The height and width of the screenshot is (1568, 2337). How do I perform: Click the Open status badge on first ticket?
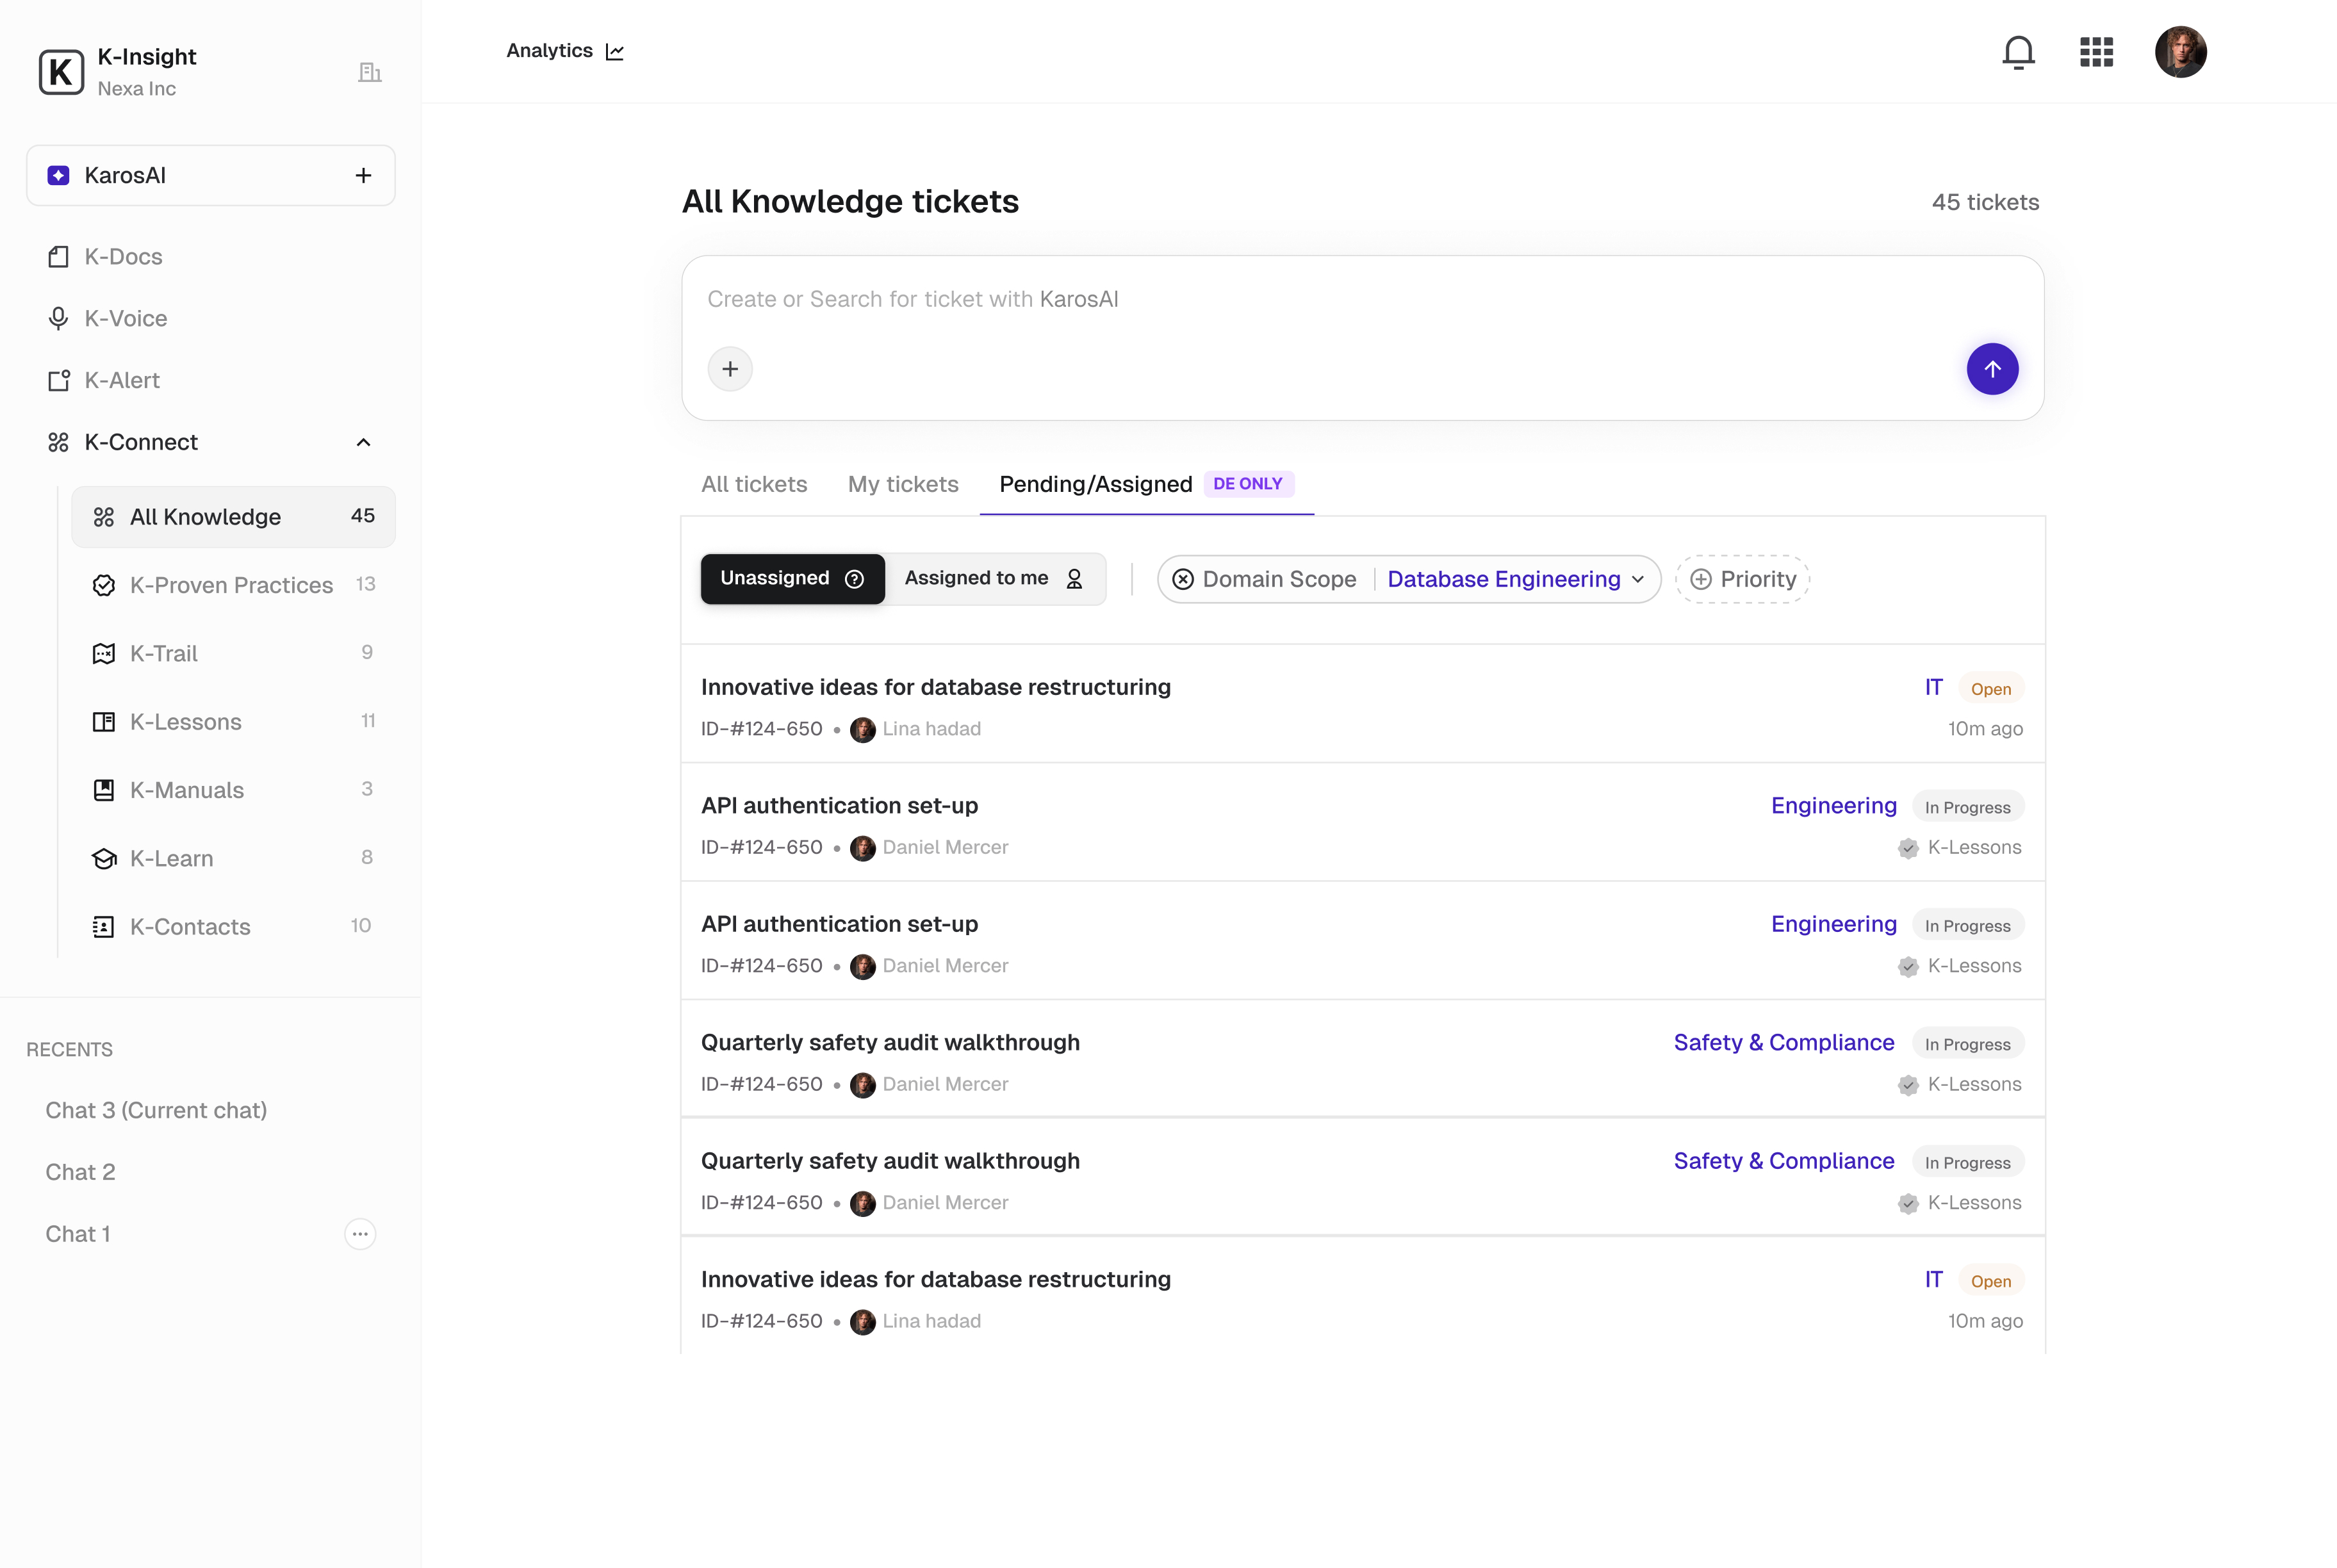(1990, 689)
